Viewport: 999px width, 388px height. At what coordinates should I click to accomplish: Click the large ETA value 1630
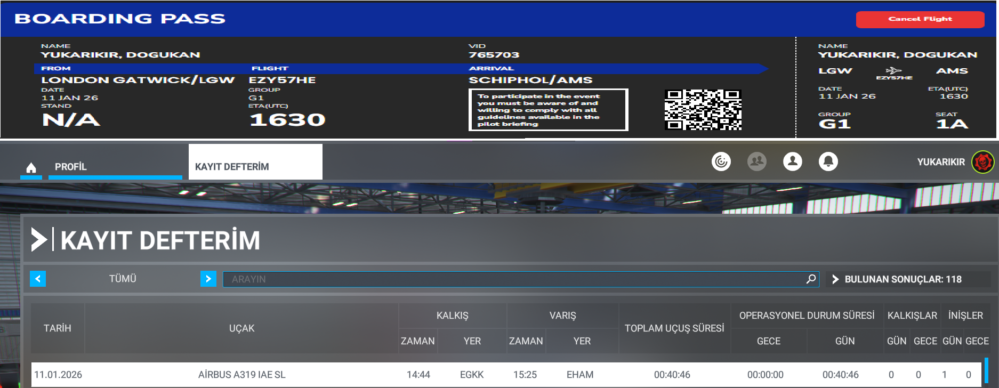(287, 120)
